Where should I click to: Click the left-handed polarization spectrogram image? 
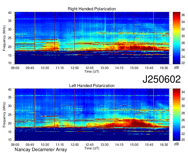pyautogui.click(x=92, y=115)
